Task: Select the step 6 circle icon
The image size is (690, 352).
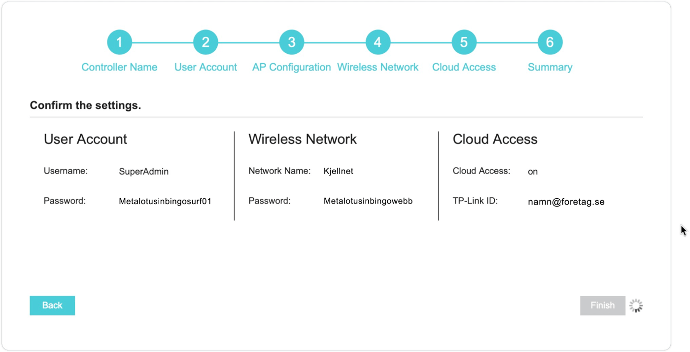Action: pos(550,42)
